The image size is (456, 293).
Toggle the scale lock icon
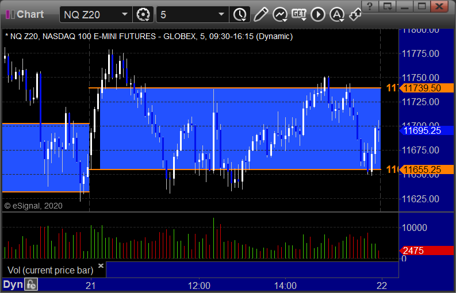31,284
